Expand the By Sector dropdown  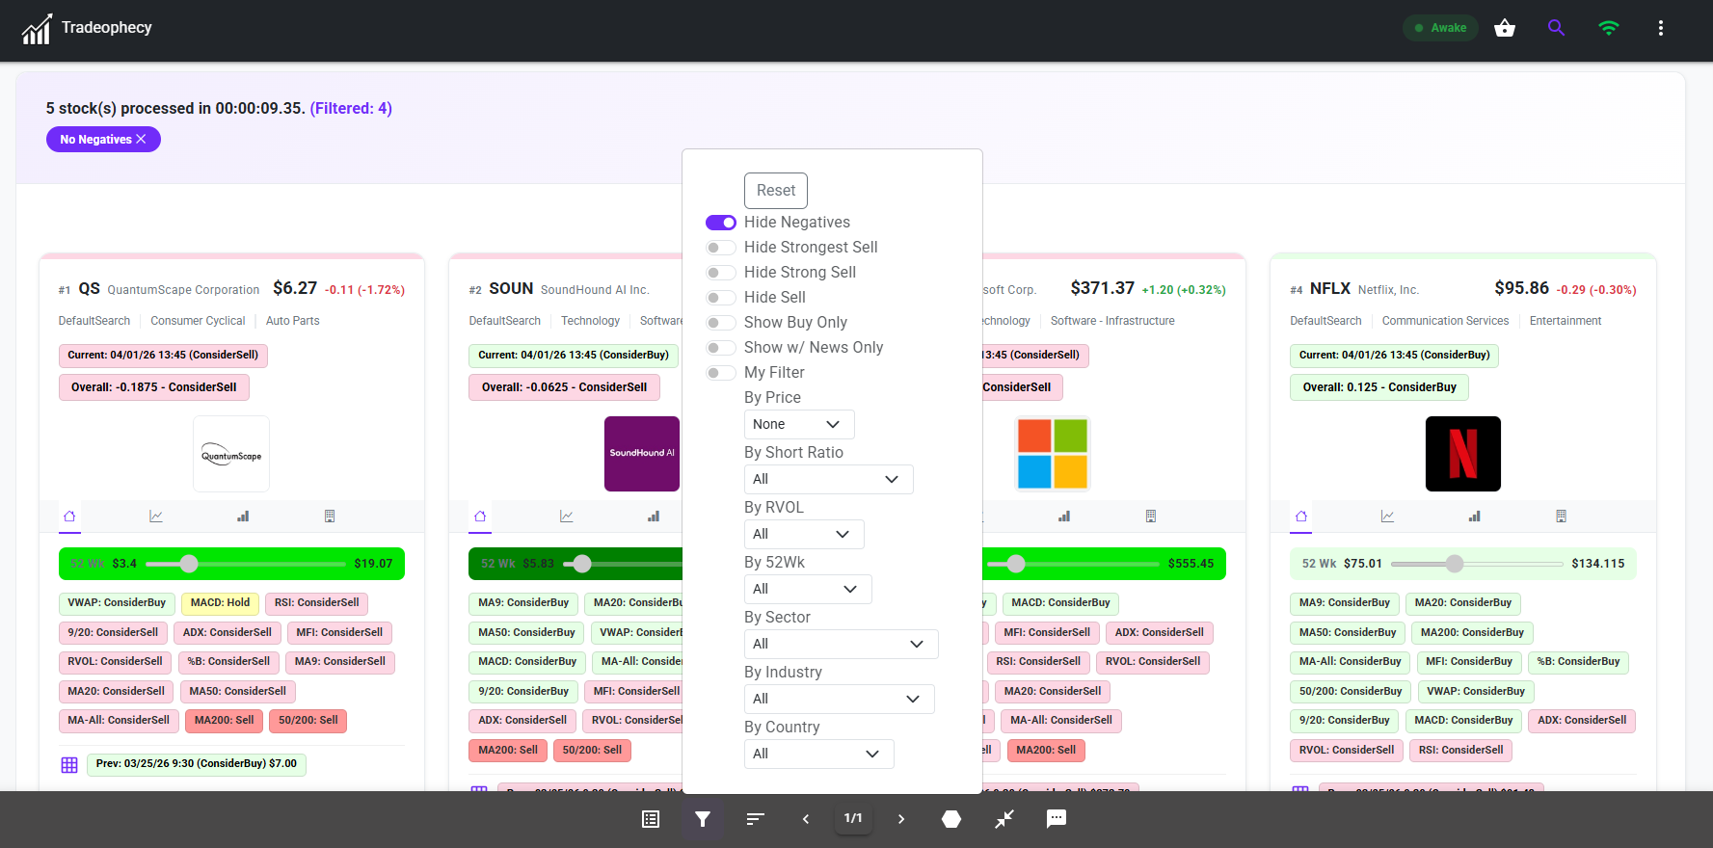(841, 644)
